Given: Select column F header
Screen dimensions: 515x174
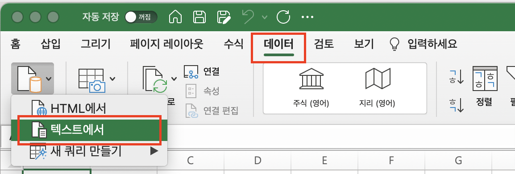Looking at the screenshot, I should coord(391,161).
